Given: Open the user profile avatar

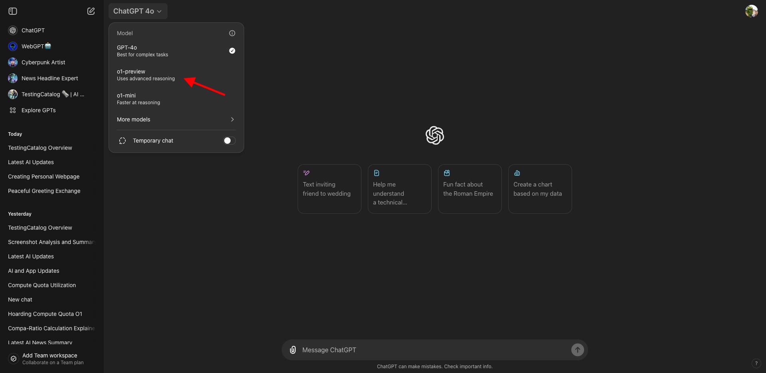Looking at the screenshot, I should pyautogui.click(x=751, y=11).
